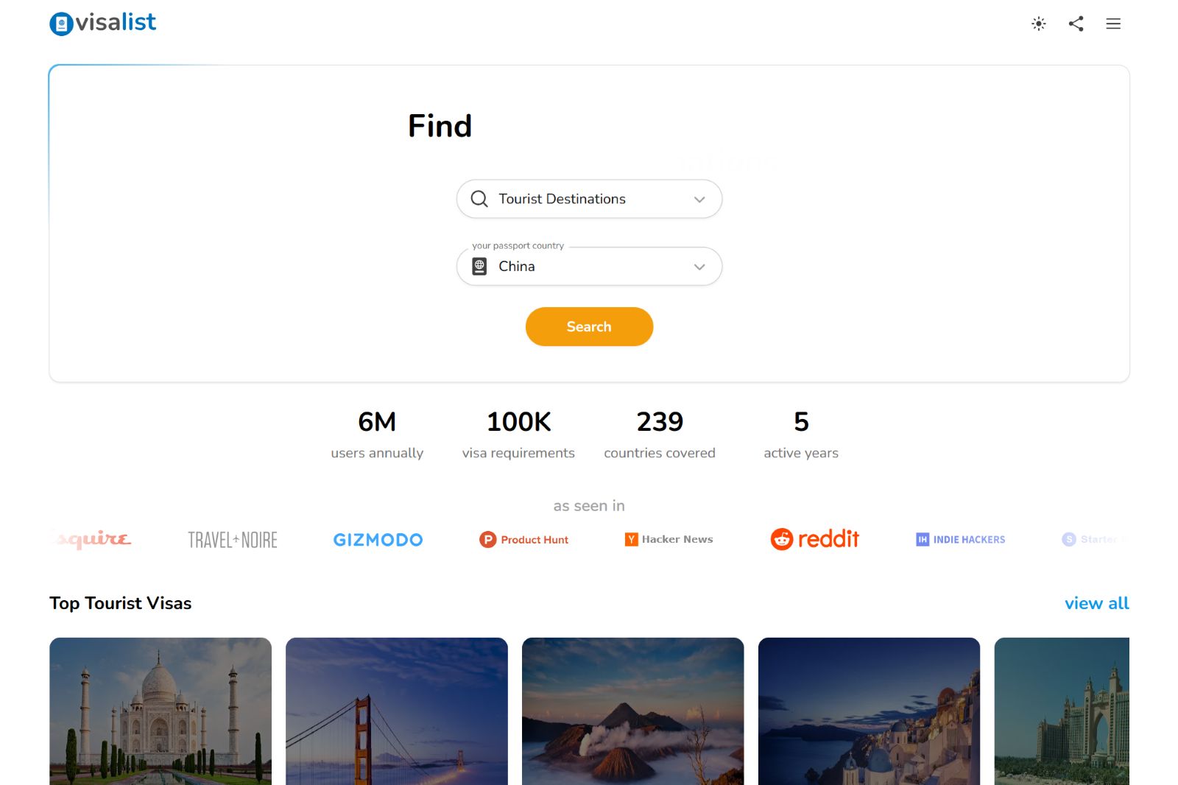Click the Travel Noire logo
Screen dimensions: 1178x785
233,540
